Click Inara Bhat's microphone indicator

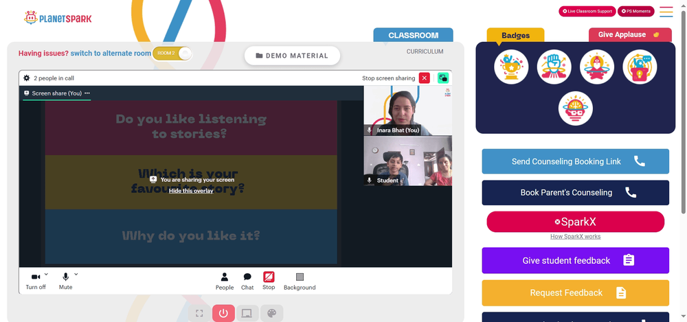tap(370, 130)
